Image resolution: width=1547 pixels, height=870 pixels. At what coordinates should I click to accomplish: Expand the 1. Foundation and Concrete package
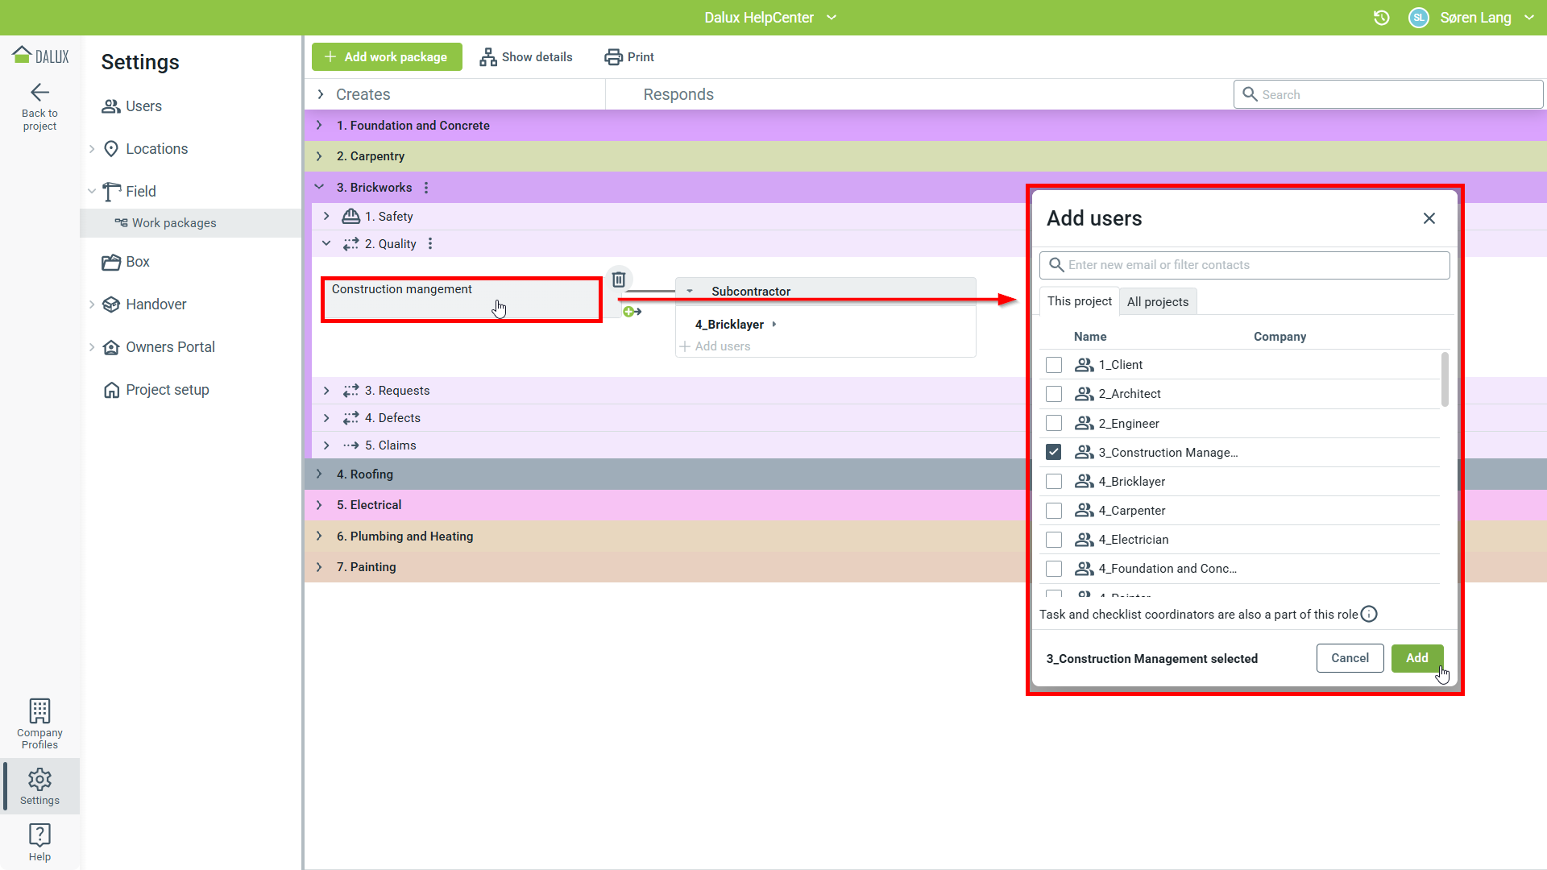[320, 126]
